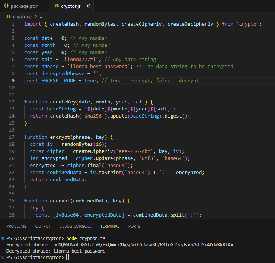Viewport: 275px width, 263px height.
Task: Click 'randomBytes' call on line 18
Action: coord(77,144)
